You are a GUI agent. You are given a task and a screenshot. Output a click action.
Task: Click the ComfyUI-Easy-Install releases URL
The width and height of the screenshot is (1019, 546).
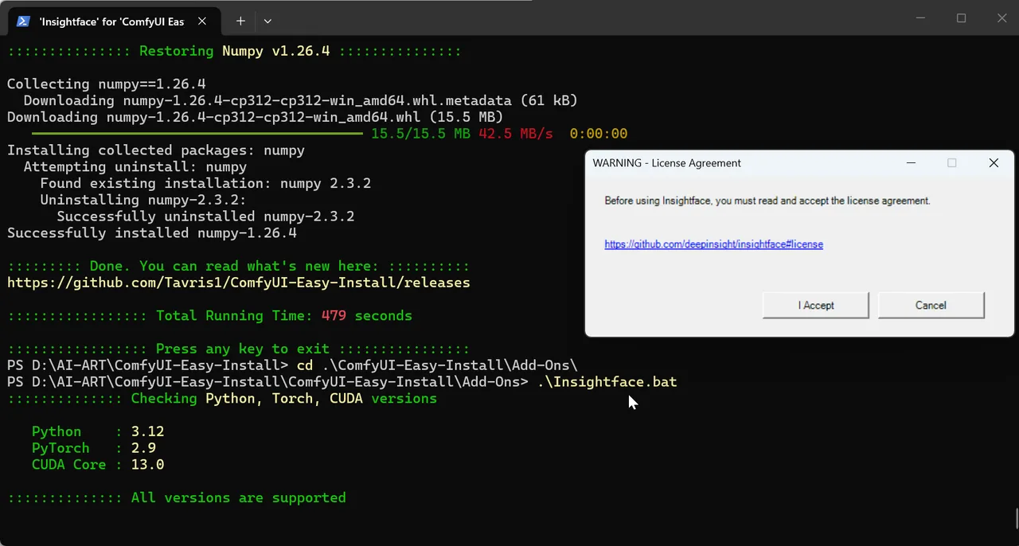coord(239,283)
